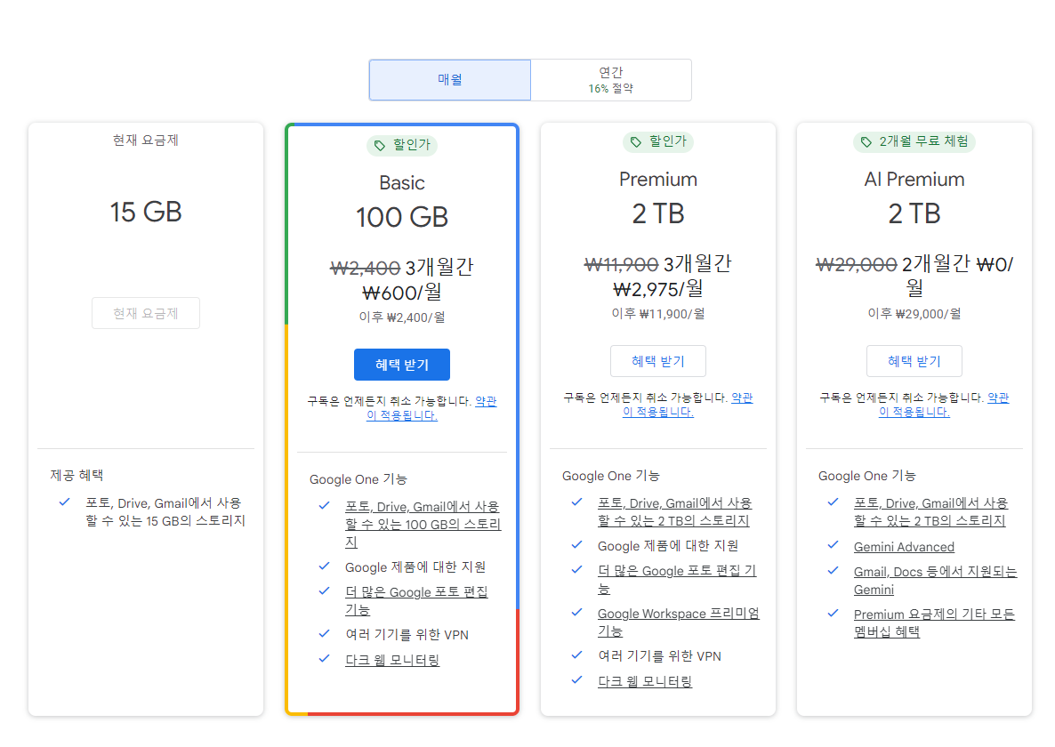Open Basic 더 많은 Google 포토 편집 기능 link
Image resolution: width=1055 pixels, height=747 pixels.
tap(416, 600)
